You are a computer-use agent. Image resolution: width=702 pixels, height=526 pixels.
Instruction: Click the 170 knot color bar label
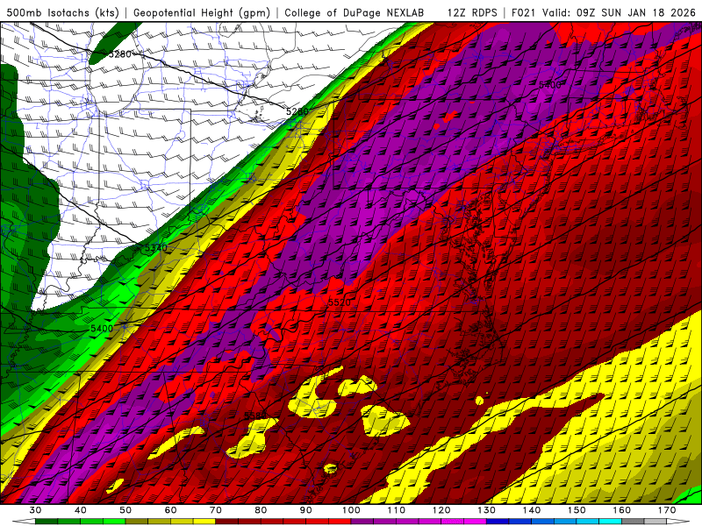click(667, 510)
